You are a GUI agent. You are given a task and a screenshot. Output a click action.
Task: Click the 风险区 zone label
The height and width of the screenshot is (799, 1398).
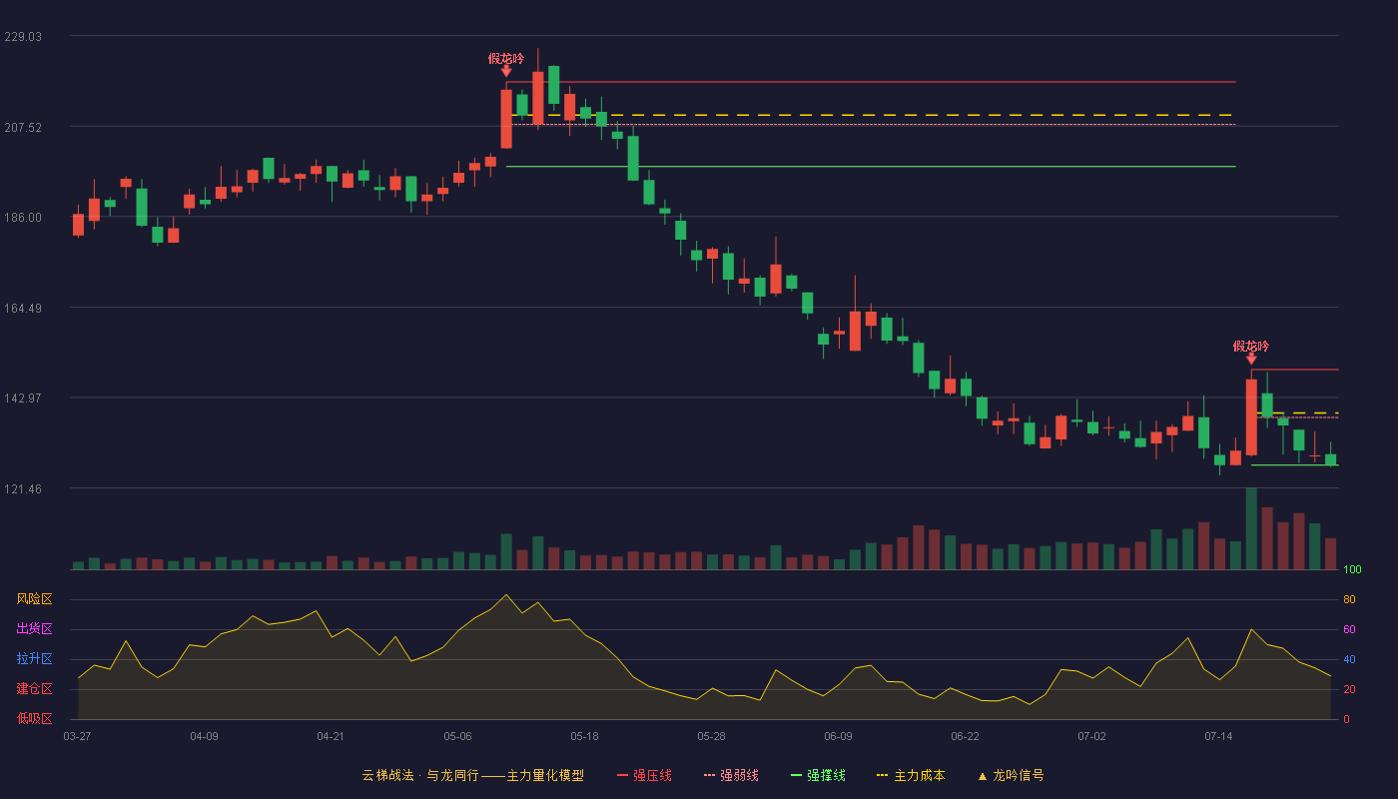click(x=34, y=599)
